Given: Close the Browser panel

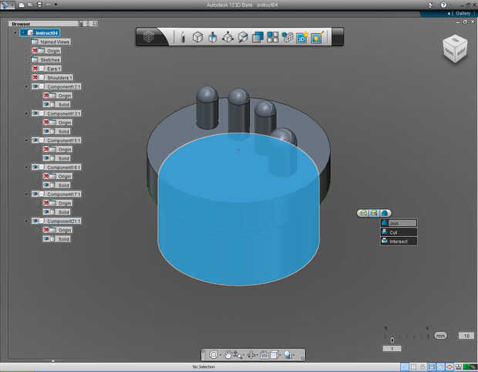Looking at the screenshot, I should click(x=95, y=23).
